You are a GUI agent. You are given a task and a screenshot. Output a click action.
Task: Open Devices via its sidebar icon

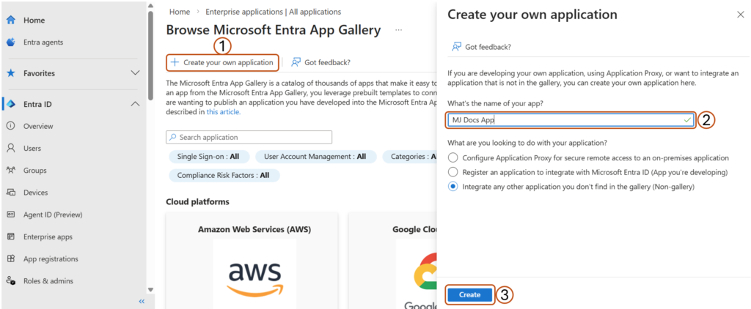pos(11,193)
